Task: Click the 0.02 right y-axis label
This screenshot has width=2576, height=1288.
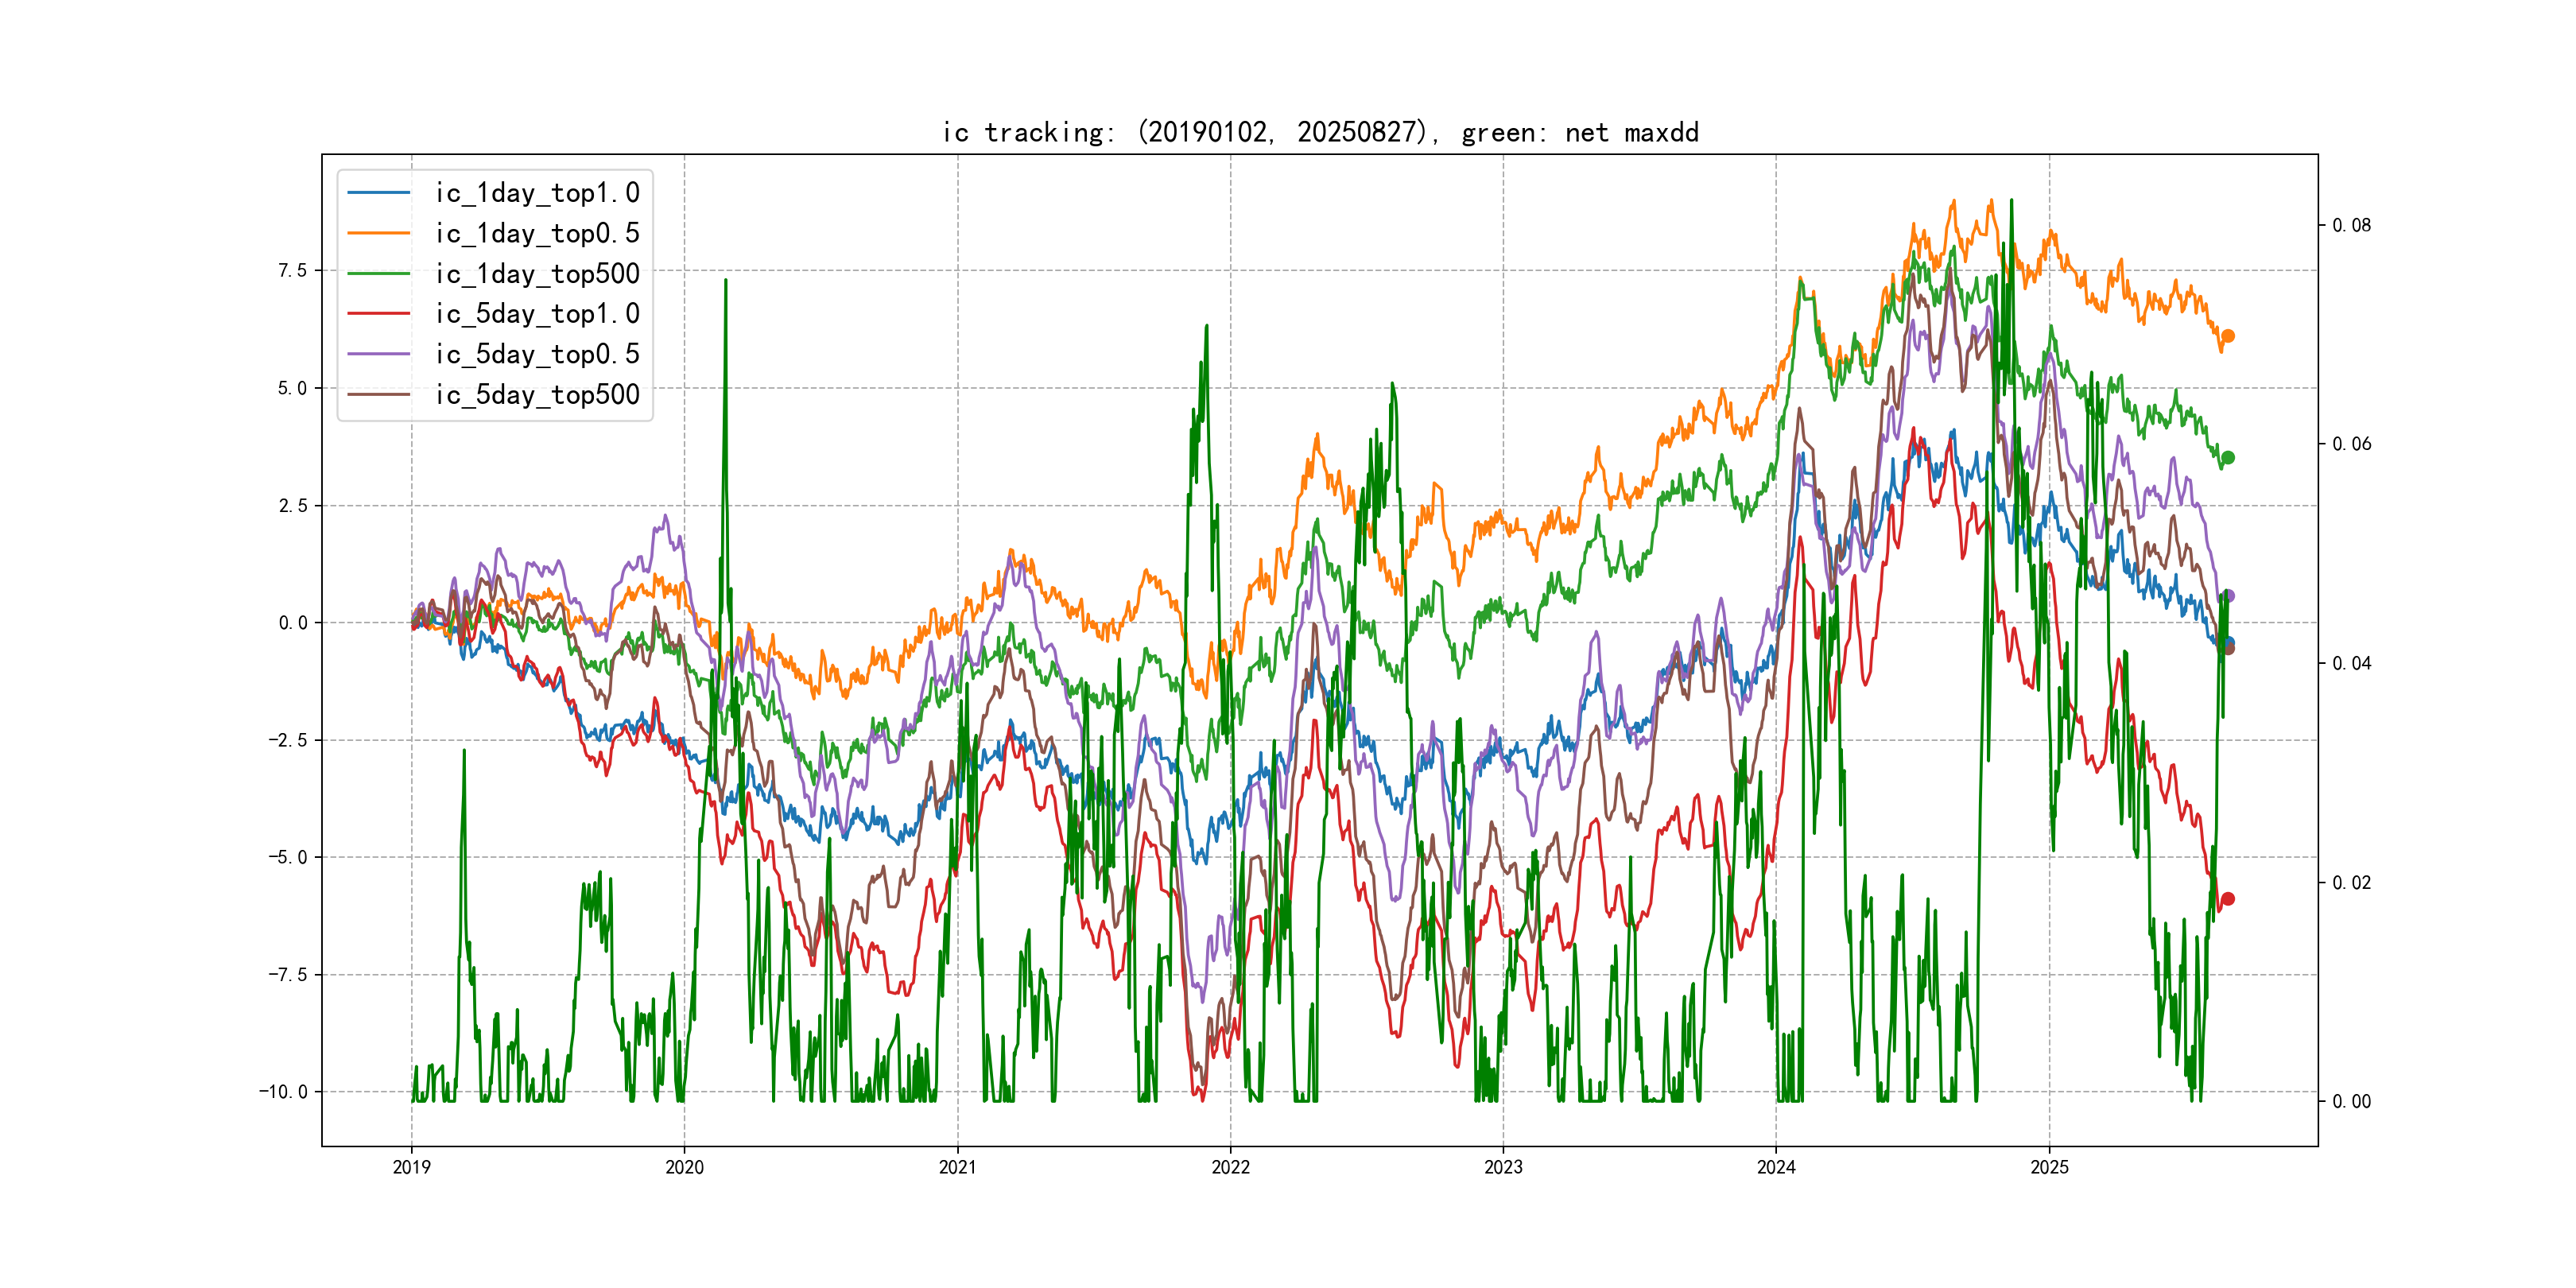Action: 2351,882
